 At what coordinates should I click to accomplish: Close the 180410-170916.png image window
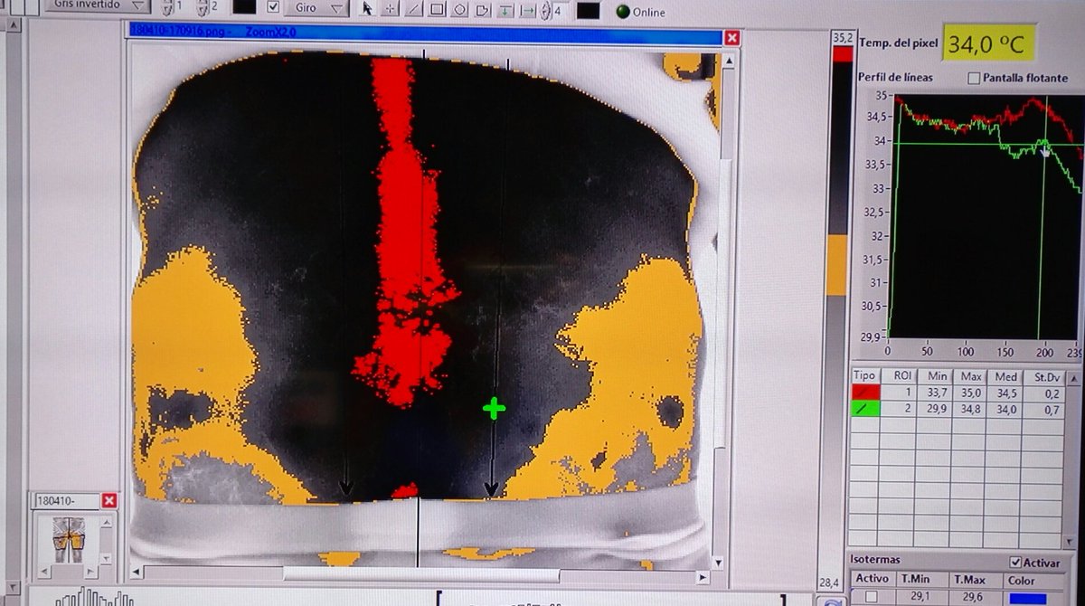(x=731, y=37)
